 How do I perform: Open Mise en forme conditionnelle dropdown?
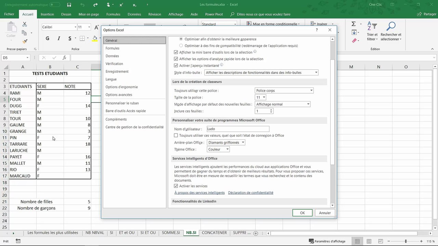(273, 24)
